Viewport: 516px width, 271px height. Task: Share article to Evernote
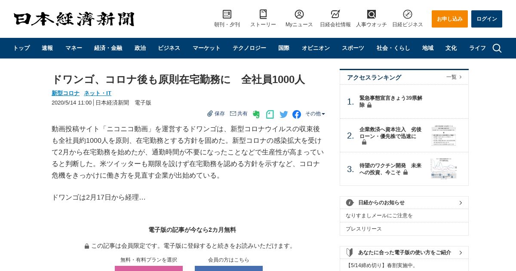pos(256,114)
